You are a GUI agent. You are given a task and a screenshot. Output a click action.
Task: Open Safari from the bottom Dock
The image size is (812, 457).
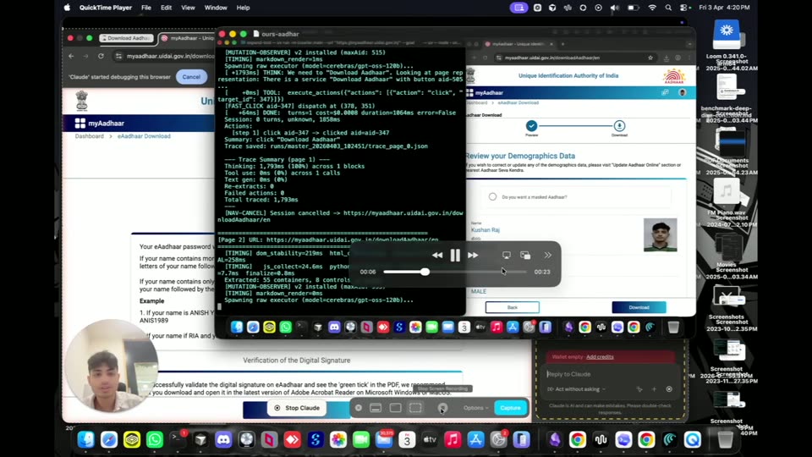pyautogui.click(x=109, y=439)
